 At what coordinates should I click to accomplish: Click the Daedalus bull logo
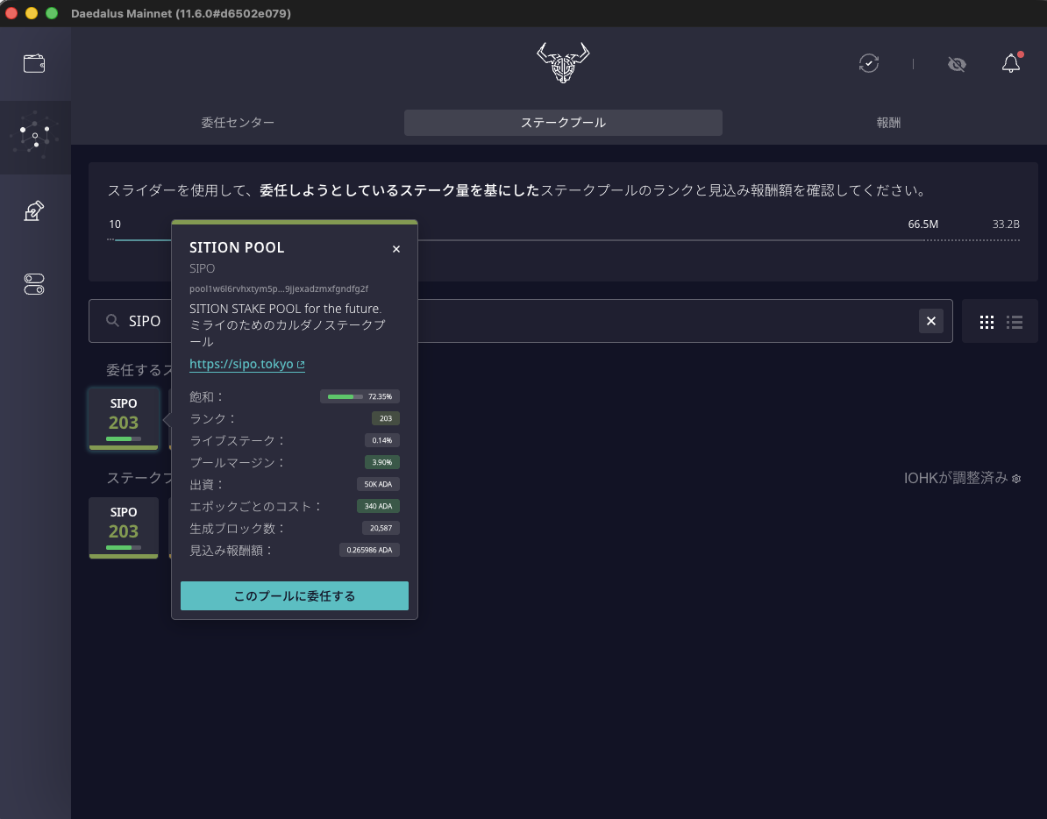pyautogui.click(x=563, y=63)
